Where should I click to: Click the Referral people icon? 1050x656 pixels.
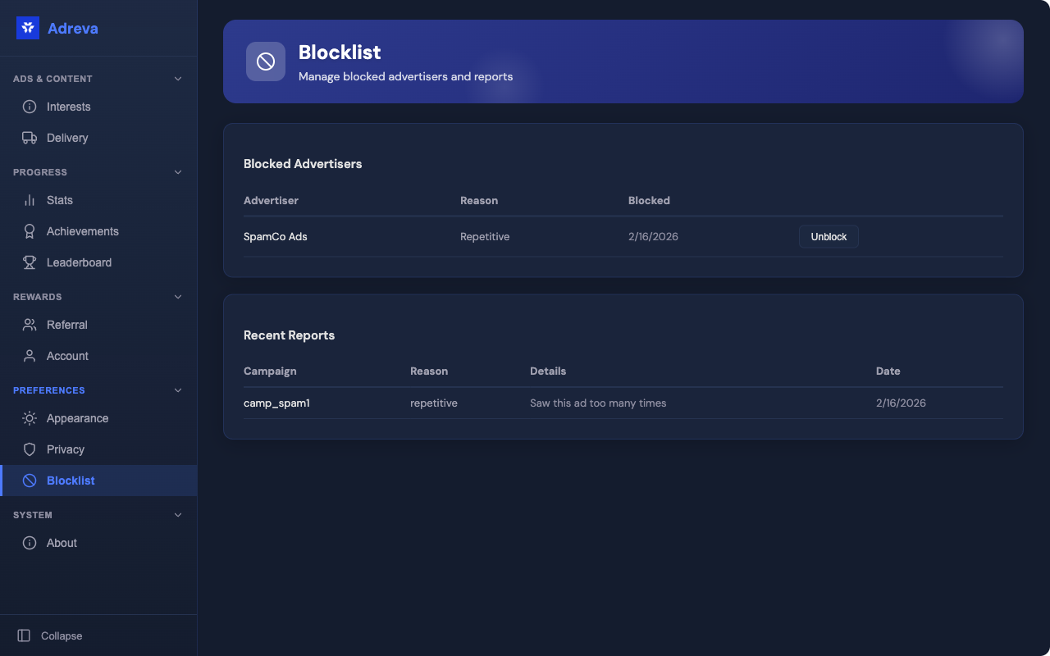coord(30,325)
